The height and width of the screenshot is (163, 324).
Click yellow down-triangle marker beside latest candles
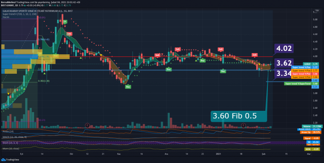[259, 64]
